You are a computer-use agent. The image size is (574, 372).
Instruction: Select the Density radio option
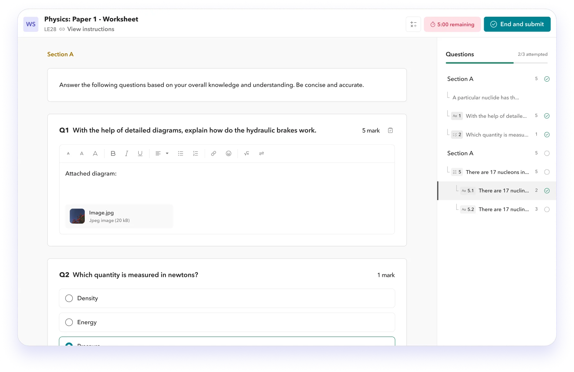tap(69, 298)
